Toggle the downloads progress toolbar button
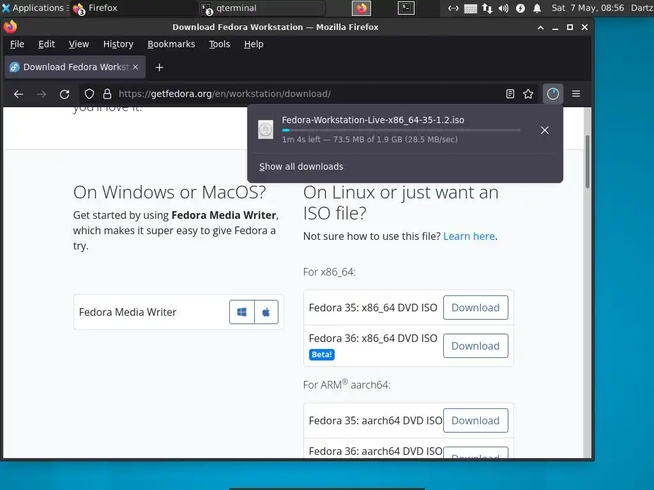654x490 pixels. 552,94
